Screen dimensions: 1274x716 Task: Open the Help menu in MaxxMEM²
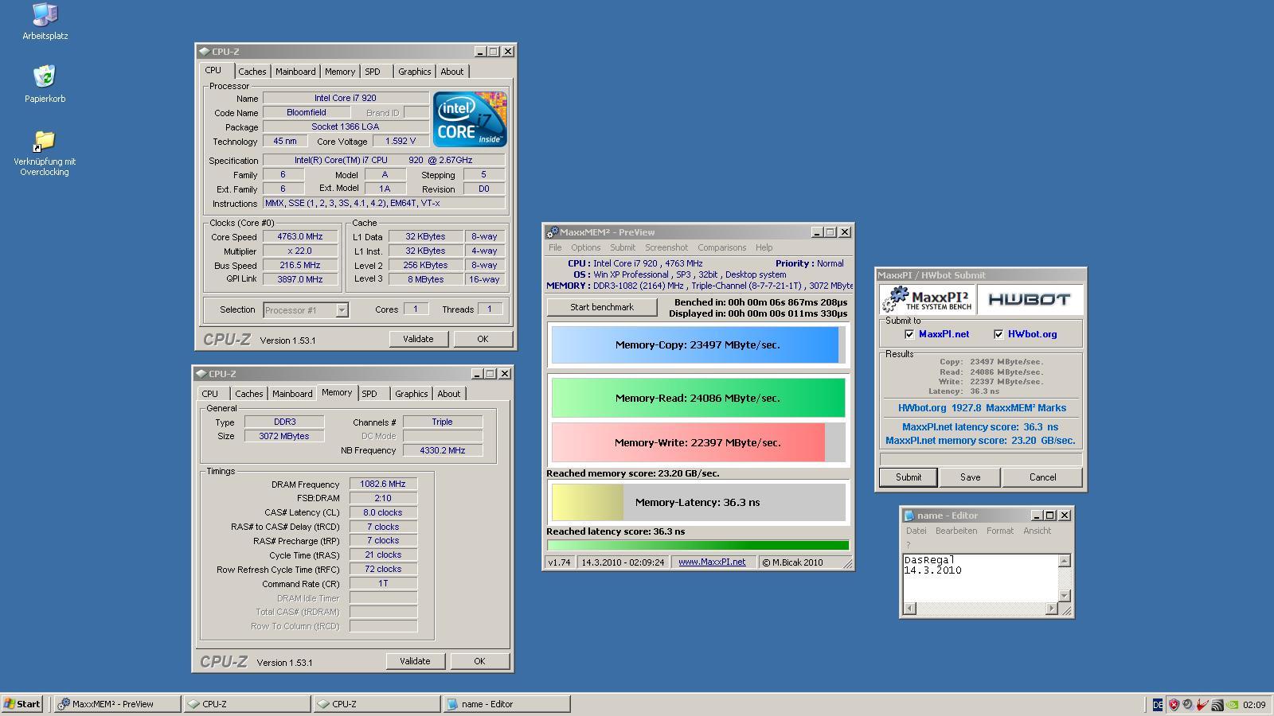click(x=764, y=247)
